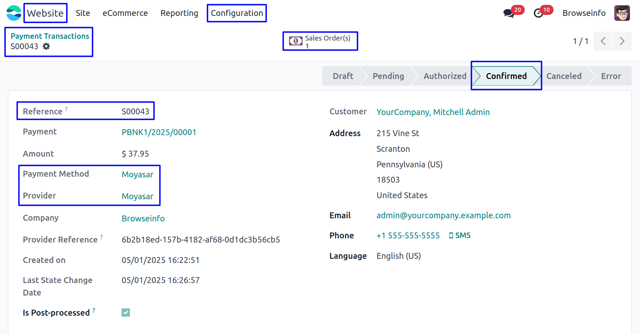Click the record title S00043 in breadcrumb
Image resolution: width=640 pixels, height=334 pixels.
tap(24, 46)
